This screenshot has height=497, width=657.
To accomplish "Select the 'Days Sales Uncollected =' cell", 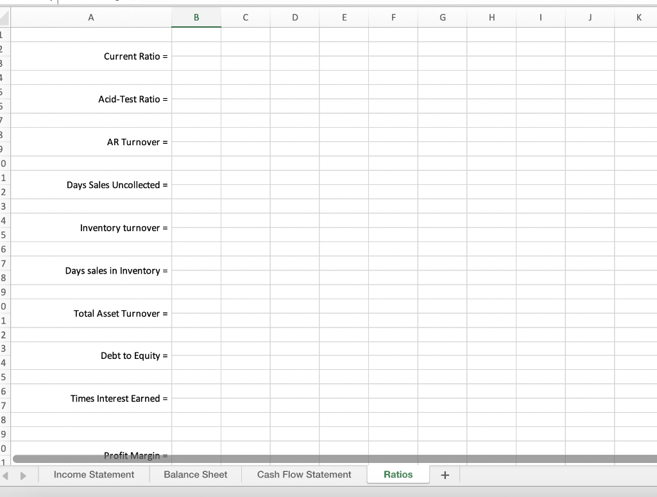I will click(91, 184).
